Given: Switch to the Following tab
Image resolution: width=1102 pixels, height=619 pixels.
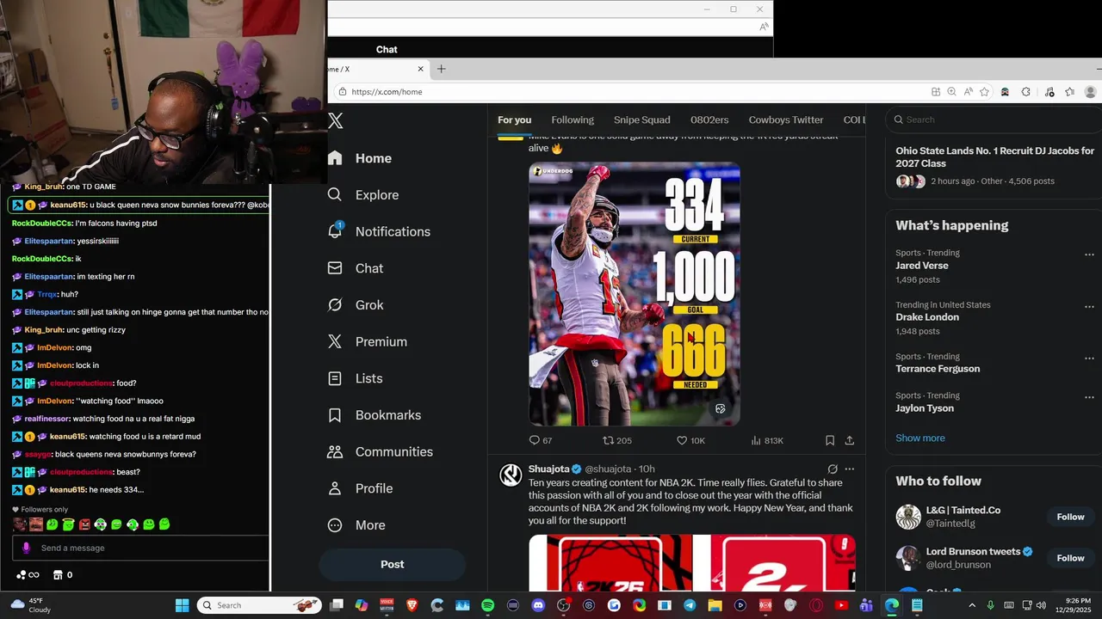Looking at the screenshot, I should pyautogui.click(x=573, y=120).
